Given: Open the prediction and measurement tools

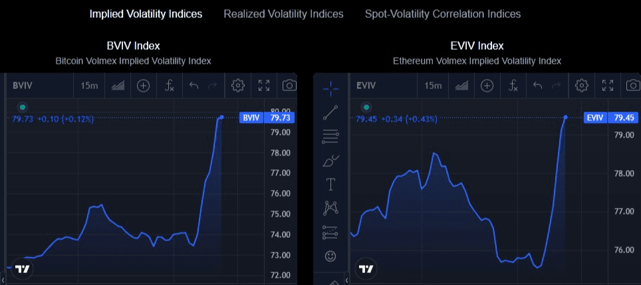Looking at the screenshot, I should (330, 232).
